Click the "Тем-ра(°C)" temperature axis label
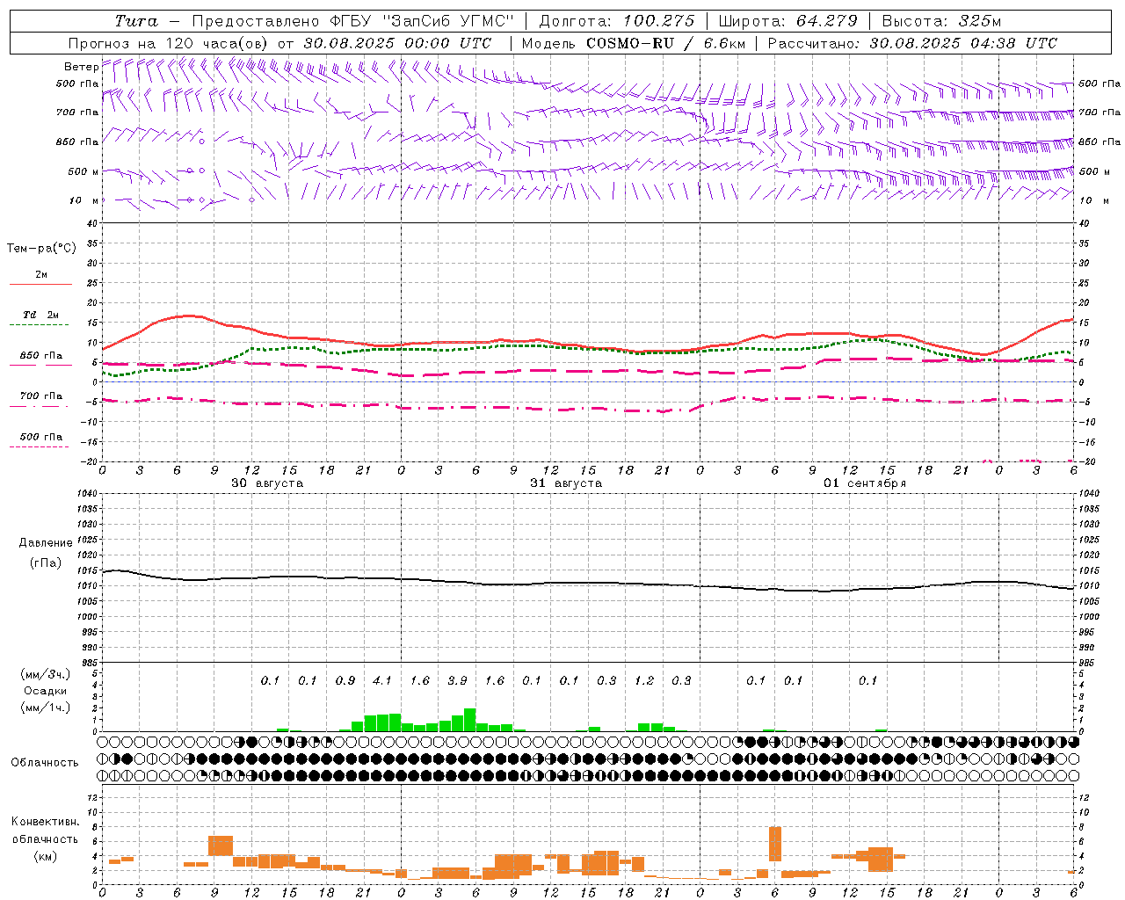The image size is (1125, 900). (x=41, y=249)
